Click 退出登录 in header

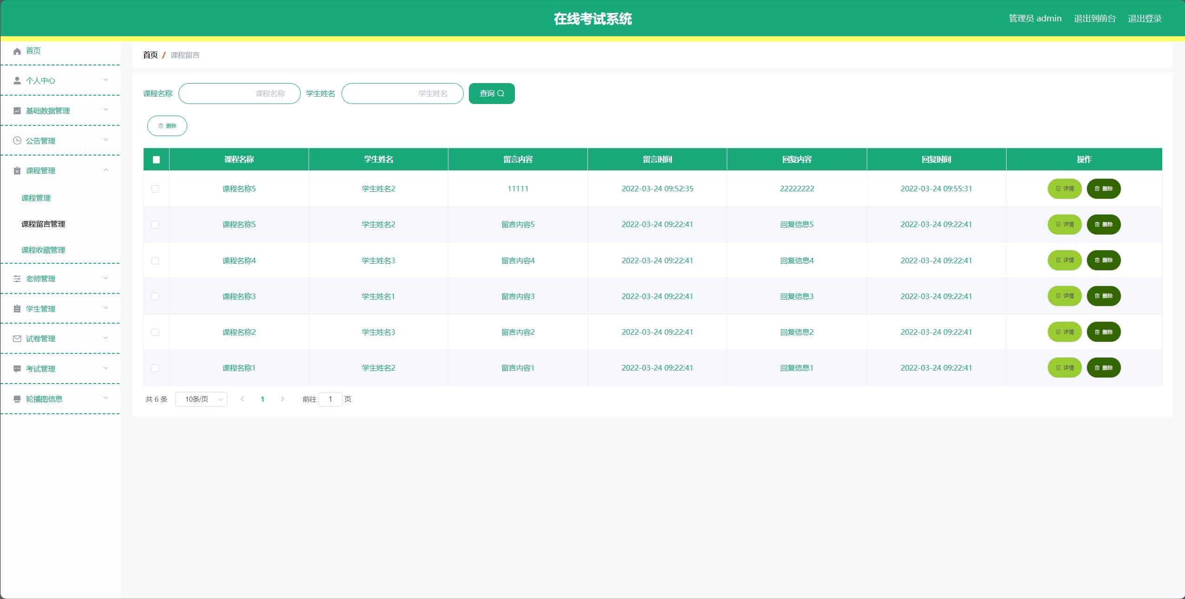pos(1145,19)
